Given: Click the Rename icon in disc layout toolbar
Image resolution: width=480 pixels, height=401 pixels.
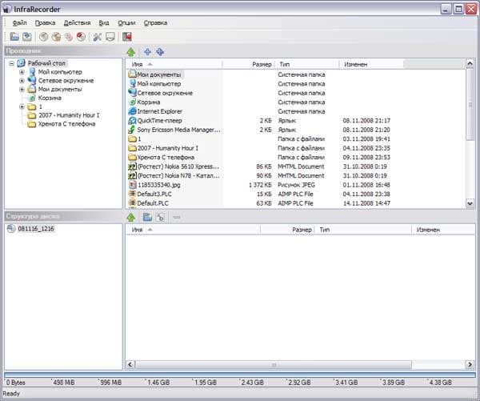Looking at the screenshot, I should point(160,217).
